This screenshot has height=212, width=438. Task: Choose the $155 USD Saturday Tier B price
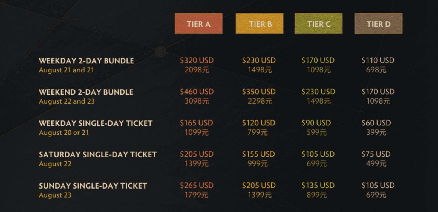pos(258,154)
